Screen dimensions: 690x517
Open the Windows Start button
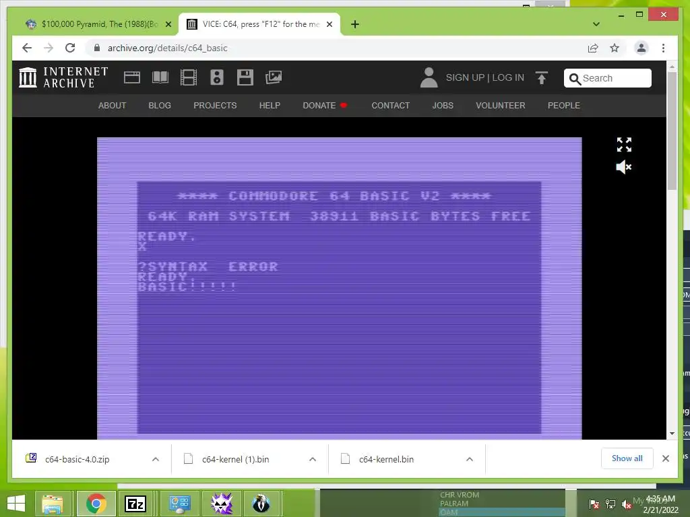(x=16, y=504)
